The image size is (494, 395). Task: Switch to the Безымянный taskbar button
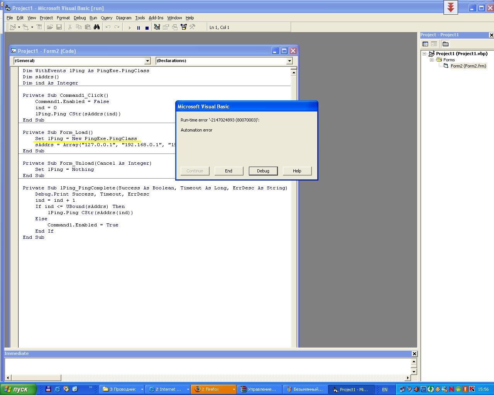pyautogui.click(x=305, y=389)
